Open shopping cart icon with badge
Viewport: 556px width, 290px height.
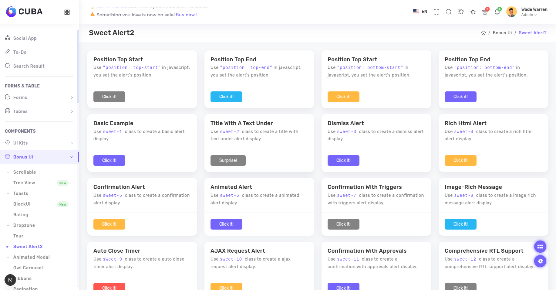pos(485,12)
